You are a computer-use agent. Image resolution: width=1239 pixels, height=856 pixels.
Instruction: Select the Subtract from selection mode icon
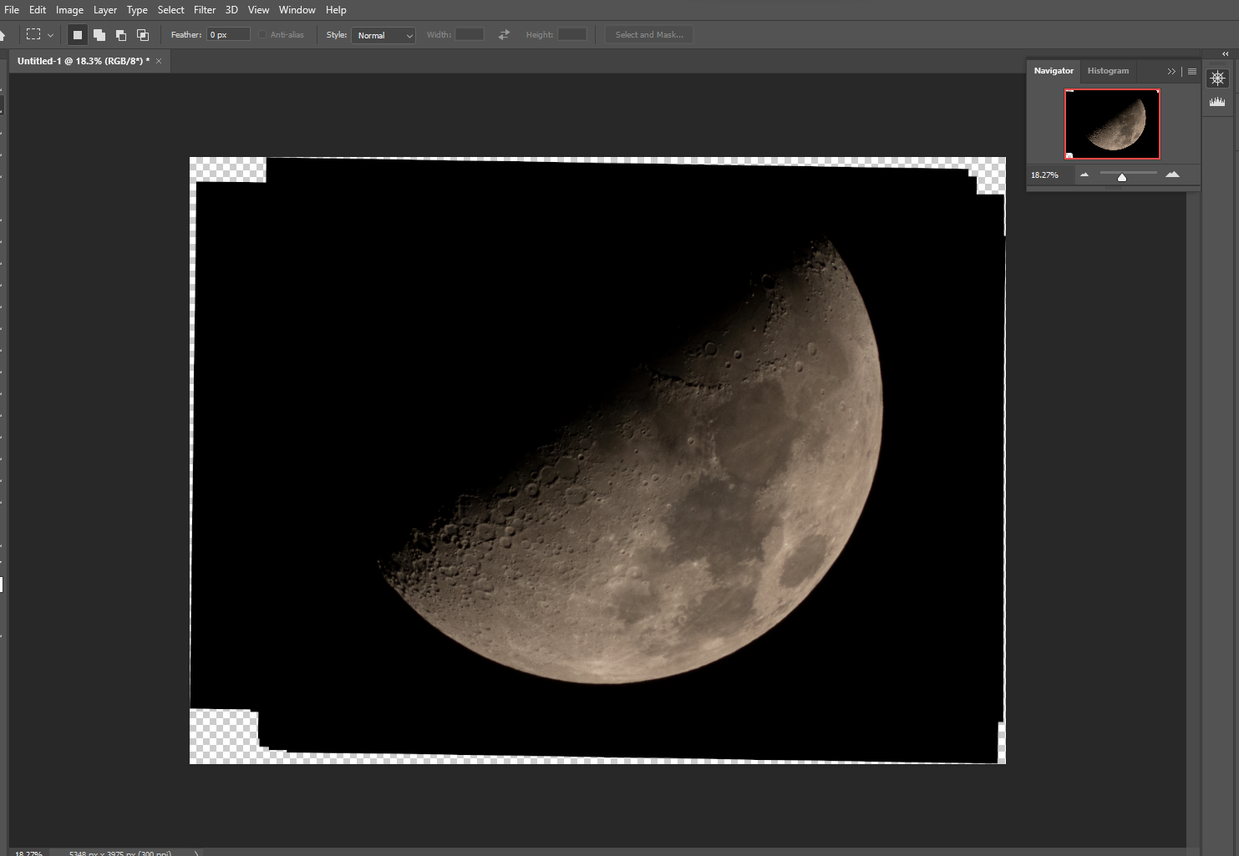119,34
